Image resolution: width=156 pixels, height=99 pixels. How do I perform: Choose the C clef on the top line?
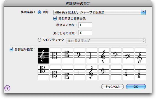(43, 73)
